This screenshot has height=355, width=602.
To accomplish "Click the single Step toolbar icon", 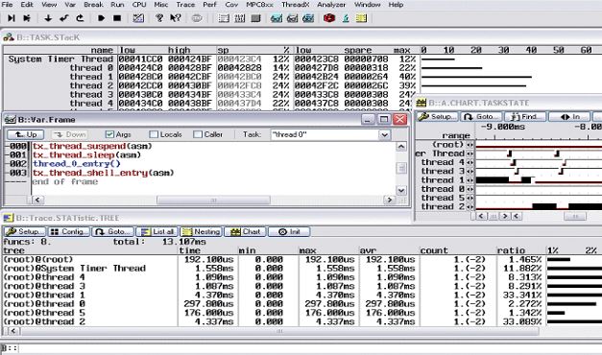I will coord(12,18).
